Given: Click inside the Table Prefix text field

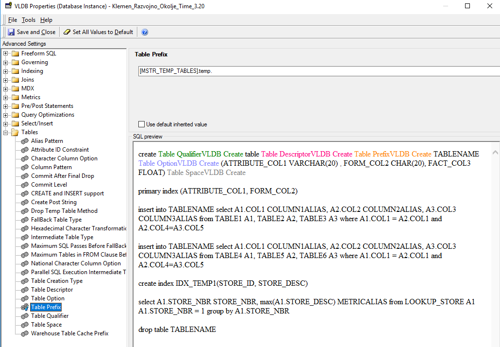Looking at the screenshot, I should pyautogui.click(x=243, y=71).
